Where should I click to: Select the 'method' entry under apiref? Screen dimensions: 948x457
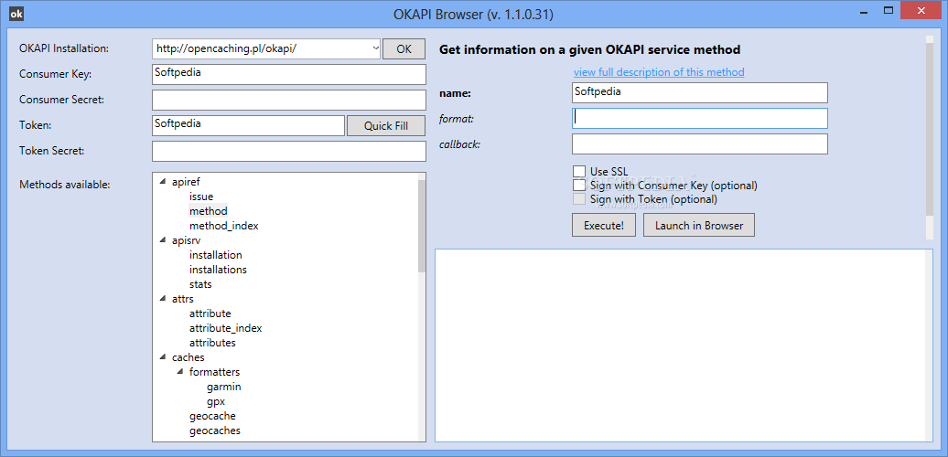(208, 211)
